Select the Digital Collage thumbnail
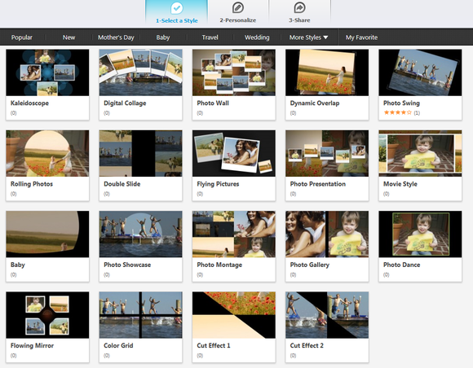 click(140, 72)
